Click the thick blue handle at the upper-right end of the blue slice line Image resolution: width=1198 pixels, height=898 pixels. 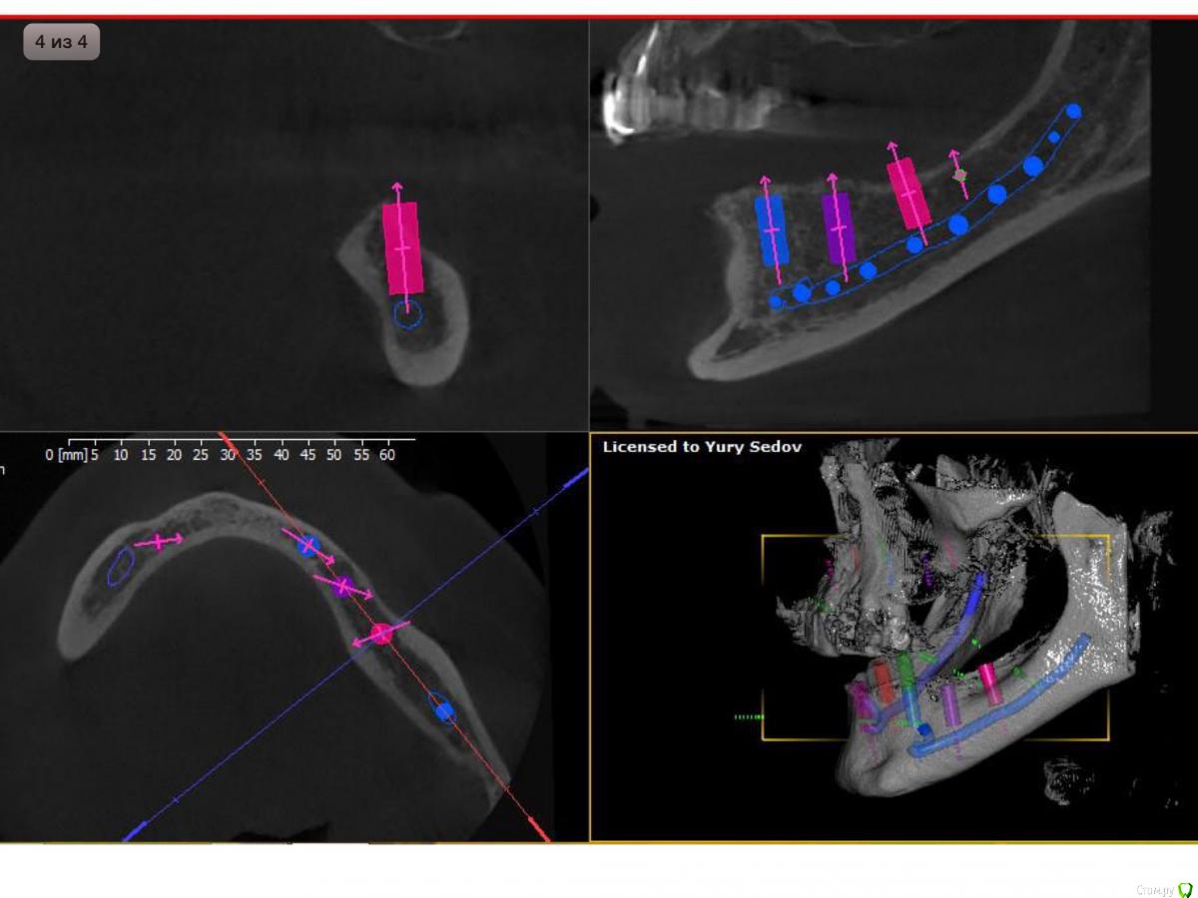575,481
